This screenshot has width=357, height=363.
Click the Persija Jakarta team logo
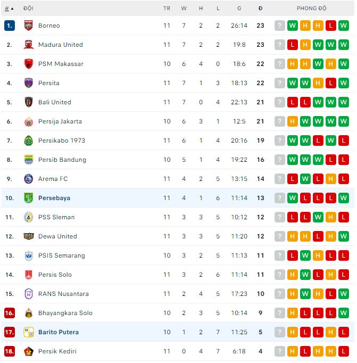(29, 121)
